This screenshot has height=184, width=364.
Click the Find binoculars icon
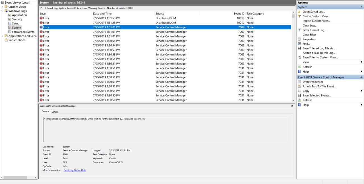[x=299, y=44]
